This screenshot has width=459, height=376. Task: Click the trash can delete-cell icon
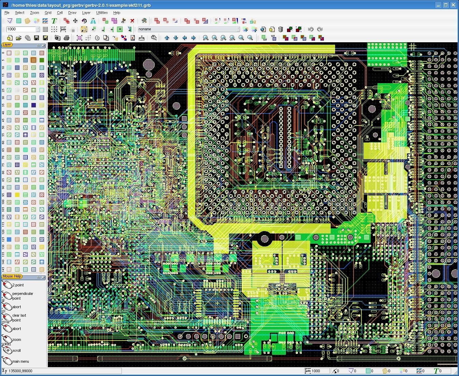281,29
